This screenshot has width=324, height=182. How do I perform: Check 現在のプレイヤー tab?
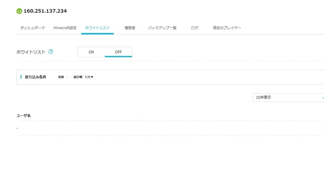coord(227,28)
